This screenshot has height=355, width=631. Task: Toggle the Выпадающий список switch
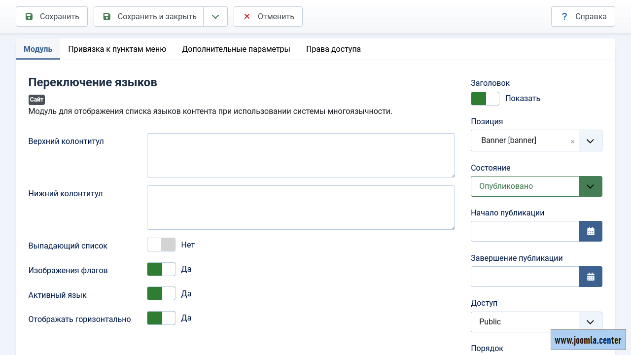pyautogui.click(x=161, y=245)
